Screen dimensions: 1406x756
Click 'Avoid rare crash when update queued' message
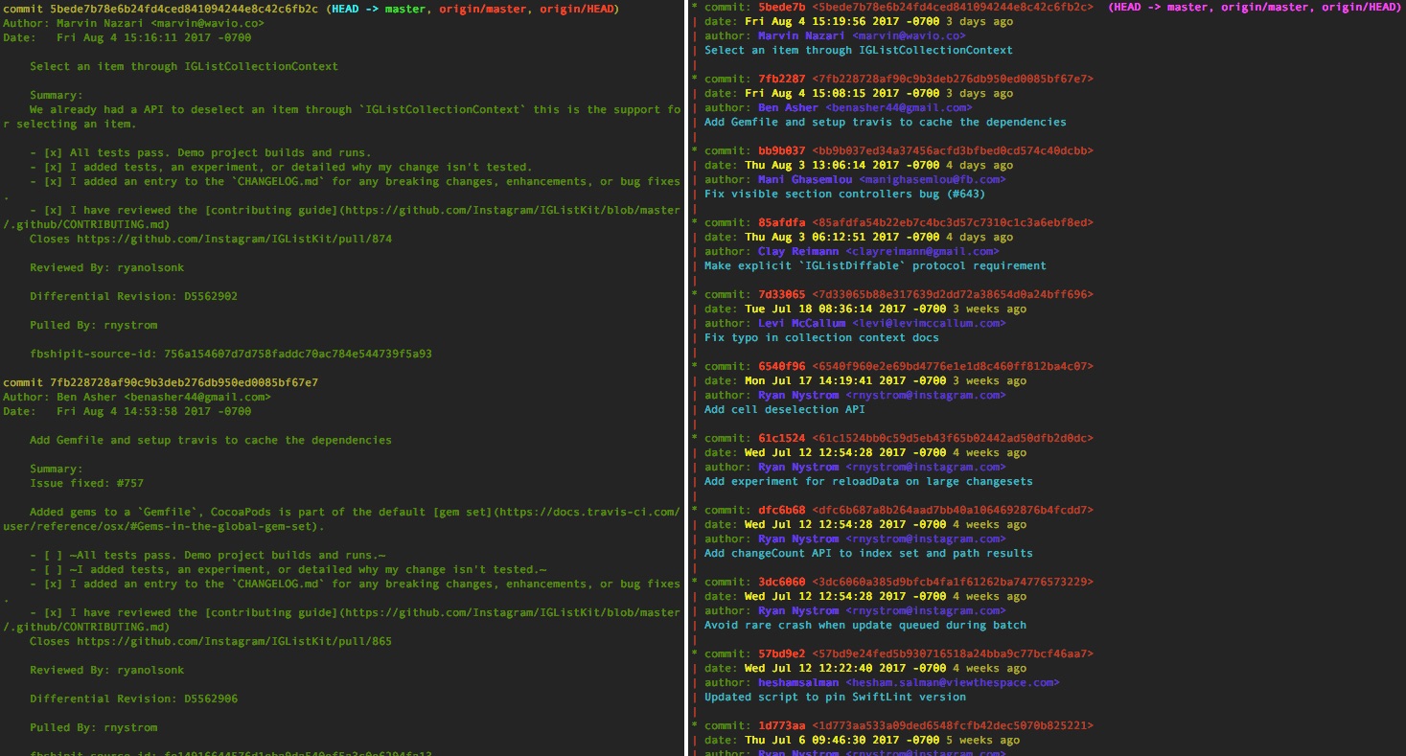tap(864, 625)
